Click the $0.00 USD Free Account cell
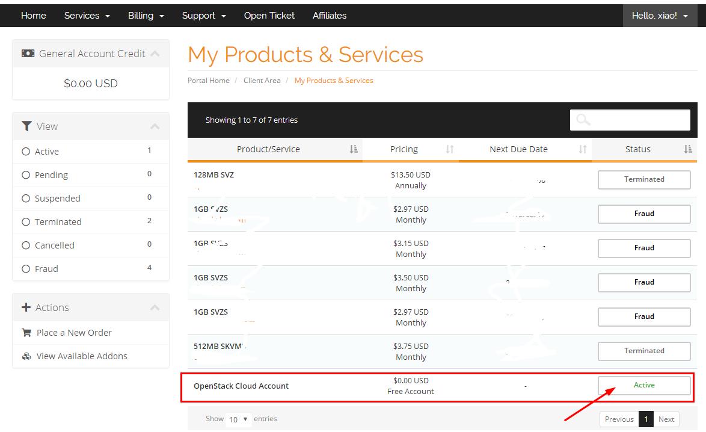This screenshot has width=706, height=432. pos(411,386)
